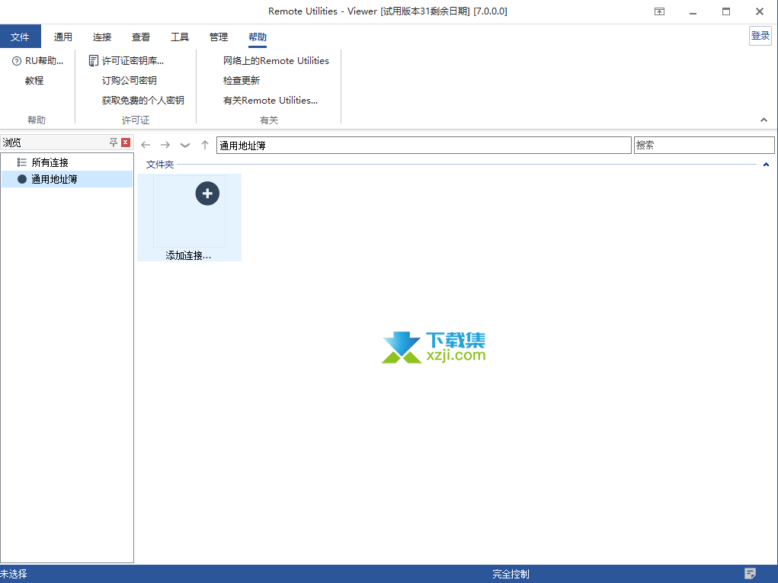
Task: Open navigation history dropdown chevron
Action: [x=185, y=145]
